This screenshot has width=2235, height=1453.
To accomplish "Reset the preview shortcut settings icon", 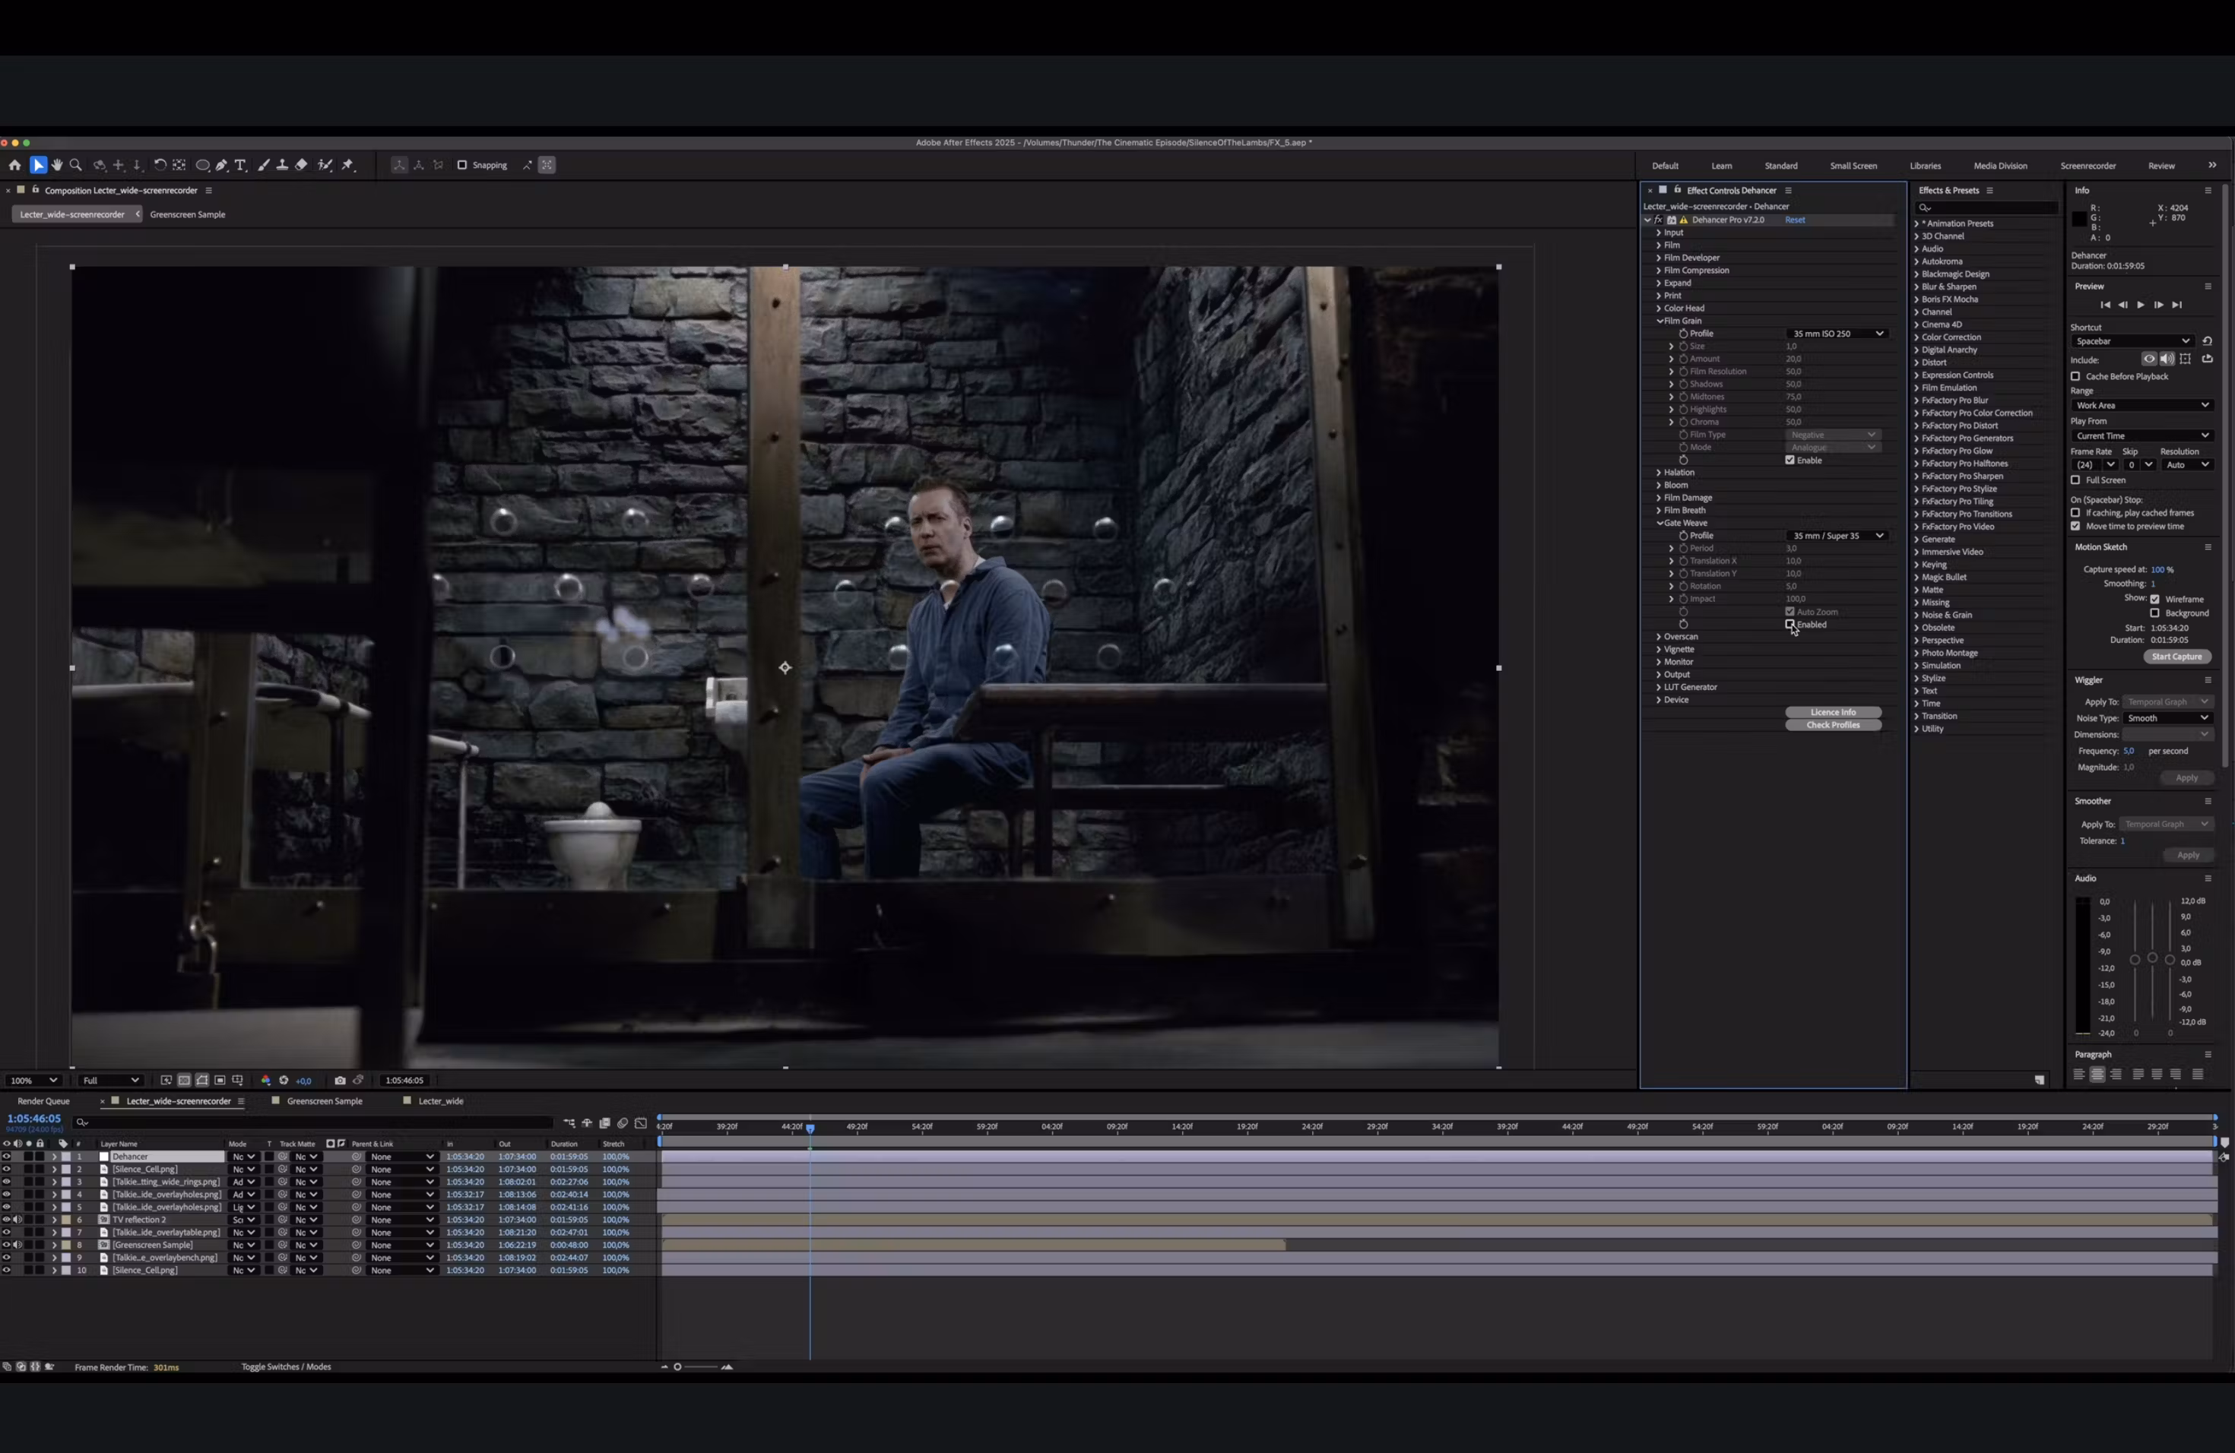I will [2207, 340].
